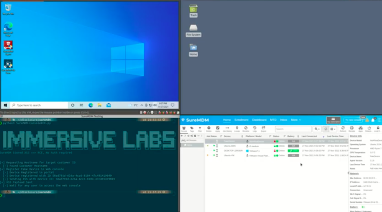Select the DESKTOP-J2R0IKR device row

click(276, 151)
